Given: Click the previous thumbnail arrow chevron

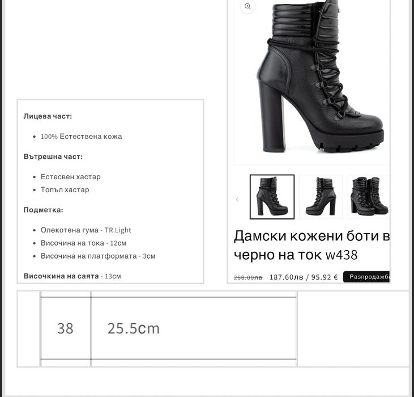Looking at the screenshot, I should [x=237, y=199].
